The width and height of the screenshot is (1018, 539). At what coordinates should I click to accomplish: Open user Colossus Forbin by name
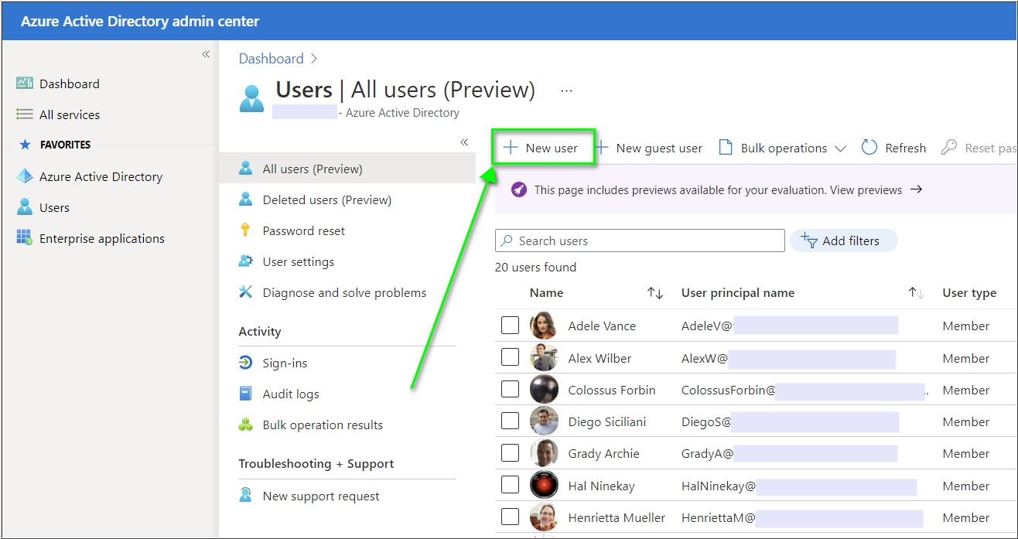[612, 390]
